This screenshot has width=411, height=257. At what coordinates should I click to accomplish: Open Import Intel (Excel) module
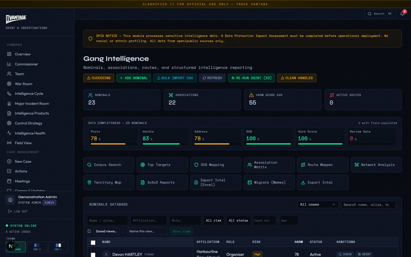216,182
